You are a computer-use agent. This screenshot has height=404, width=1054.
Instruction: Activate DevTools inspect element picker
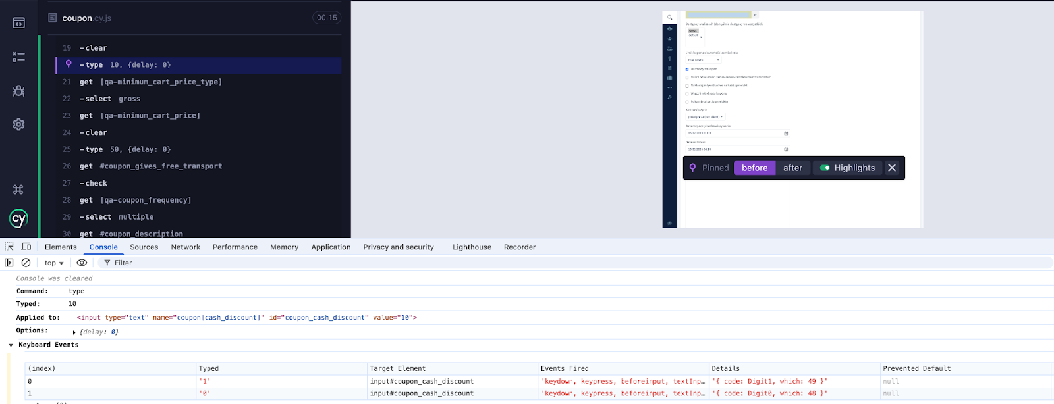[x=9, y=247]
